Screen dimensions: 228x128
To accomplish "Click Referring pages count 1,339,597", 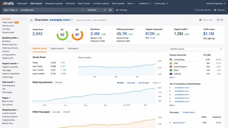I will [x=66, y=112].
